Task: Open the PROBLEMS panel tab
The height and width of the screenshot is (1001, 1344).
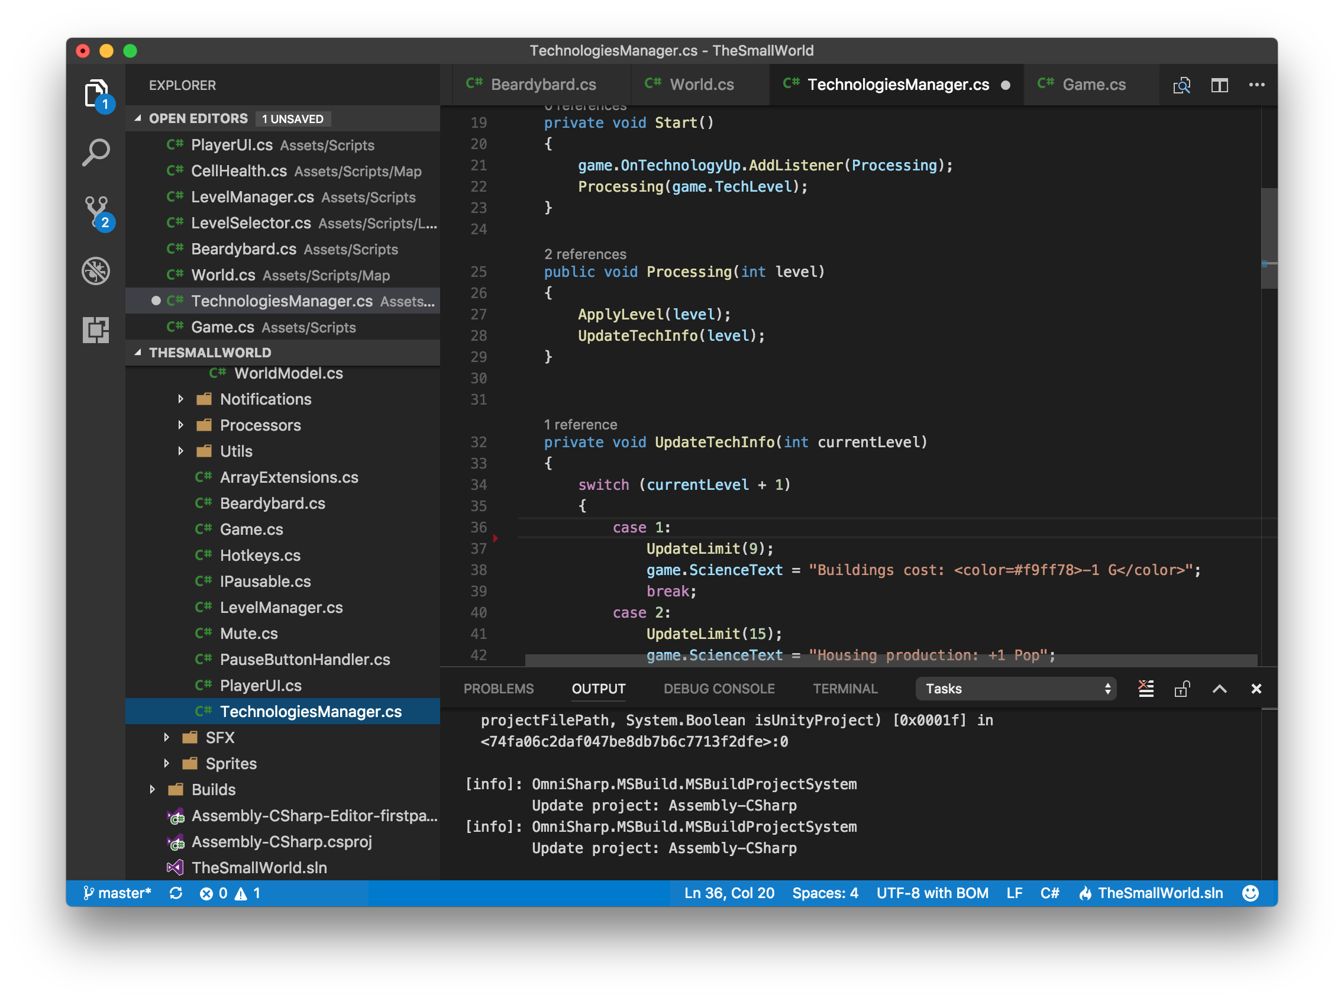Action: click(x=499, y=689)
